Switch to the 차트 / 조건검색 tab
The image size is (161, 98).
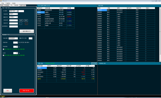pyautogui.click(x=5, y=6)
